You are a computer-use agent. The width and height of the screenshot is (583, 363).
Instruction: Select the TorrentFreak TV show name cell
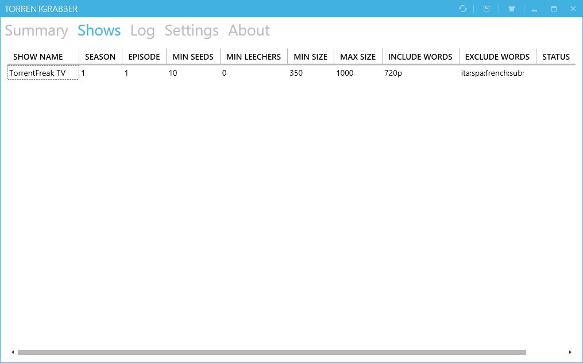43,73
